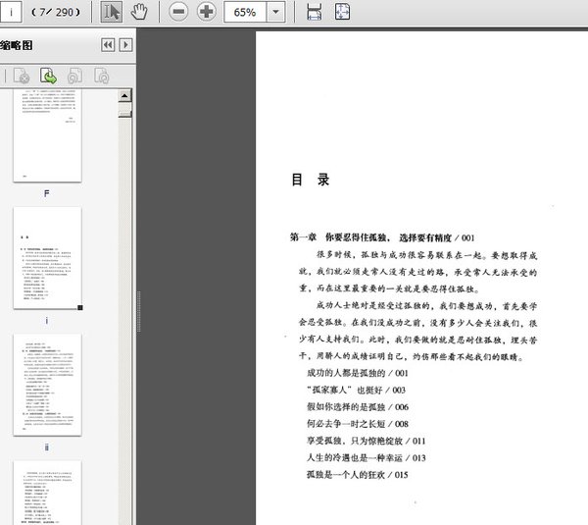Click entry 成功的人都是孤独的 / 001
This screenshot has height=525, width=588.
[x=358, y=373]
